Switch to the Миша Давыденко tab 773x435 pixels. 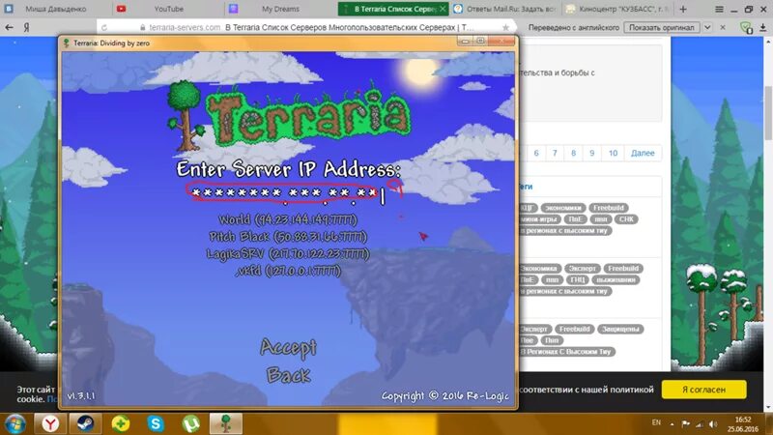55,9
